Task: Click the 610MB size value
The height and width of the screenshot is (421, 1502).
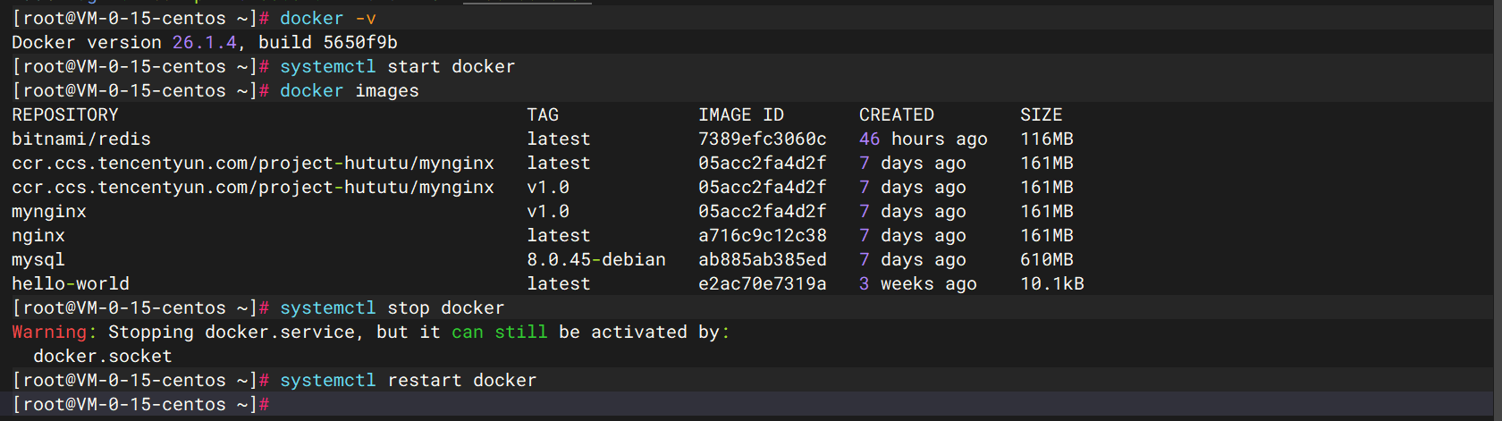Action: point(1047,259)
